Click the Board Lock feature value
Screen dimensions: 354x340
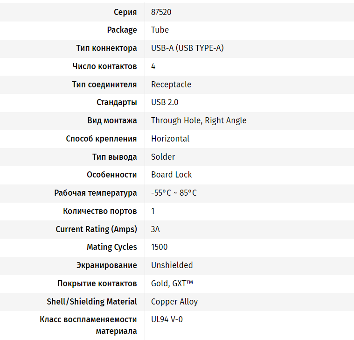171,175
